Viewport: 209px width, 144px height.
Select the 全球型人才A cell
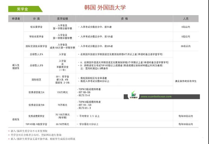coord(36,54)
